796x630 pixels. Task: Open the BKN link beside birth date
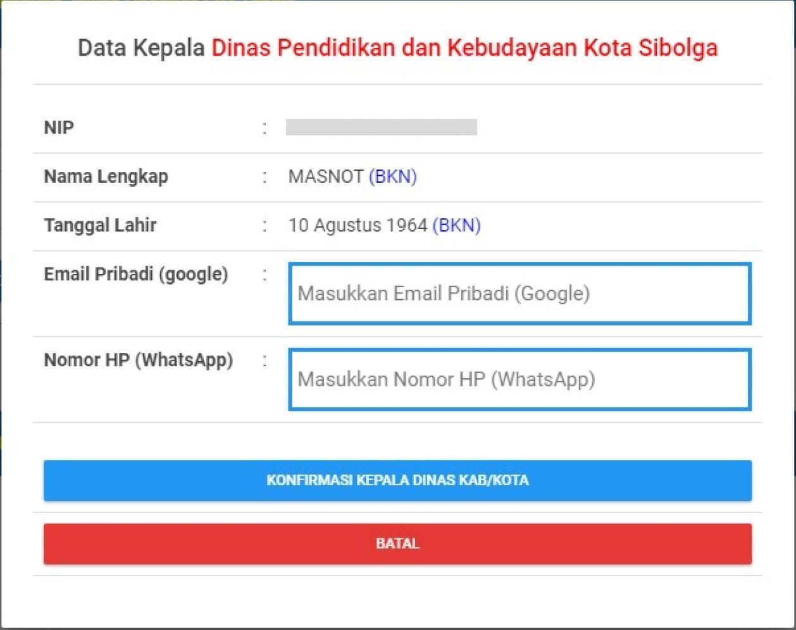456,225
